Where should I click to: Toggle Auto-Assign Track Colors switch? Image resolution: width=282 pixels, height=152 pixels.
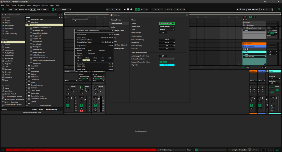coord(163,56)
